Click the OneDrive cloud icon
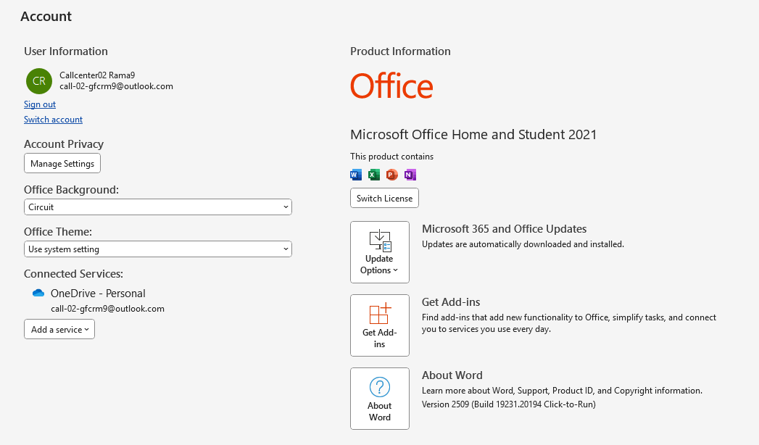 point(38,294)
